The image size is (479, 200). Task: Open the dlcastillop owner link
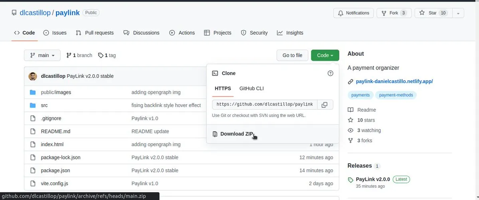[x=35, y=13]
